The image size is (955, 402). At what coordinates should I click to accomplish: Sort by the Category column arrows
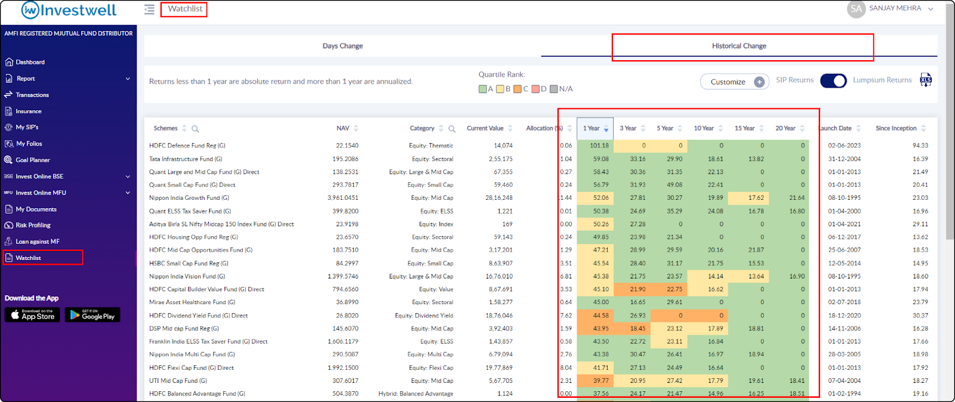tap(441, 128)
